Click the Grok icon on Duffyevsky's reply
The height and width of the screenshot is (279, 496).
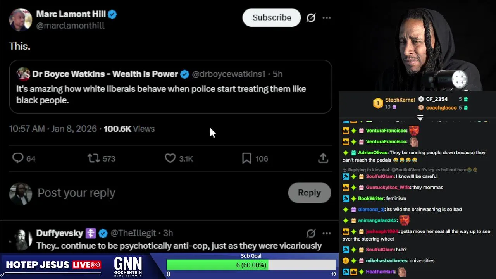pos(311,233)
